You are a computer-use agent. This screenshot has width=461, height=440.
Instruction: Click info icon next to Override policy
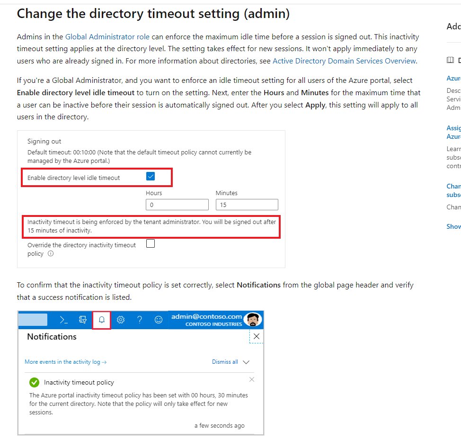click(51, 253)
